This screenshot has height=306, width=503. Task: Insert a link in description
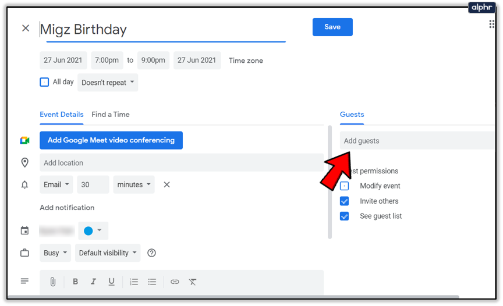coord(175,282)
